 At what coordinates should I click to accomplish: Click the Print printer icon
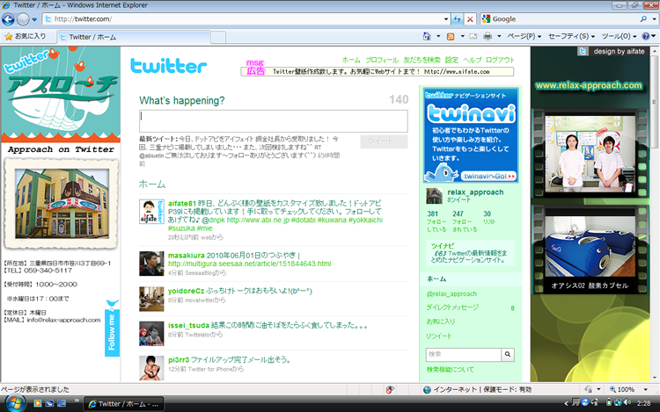point(488,37)
